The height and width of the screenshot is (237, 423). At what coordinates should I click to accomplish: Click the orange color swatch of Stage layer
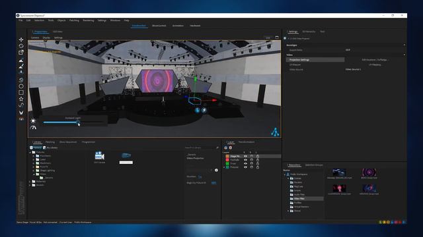(227, 156)
